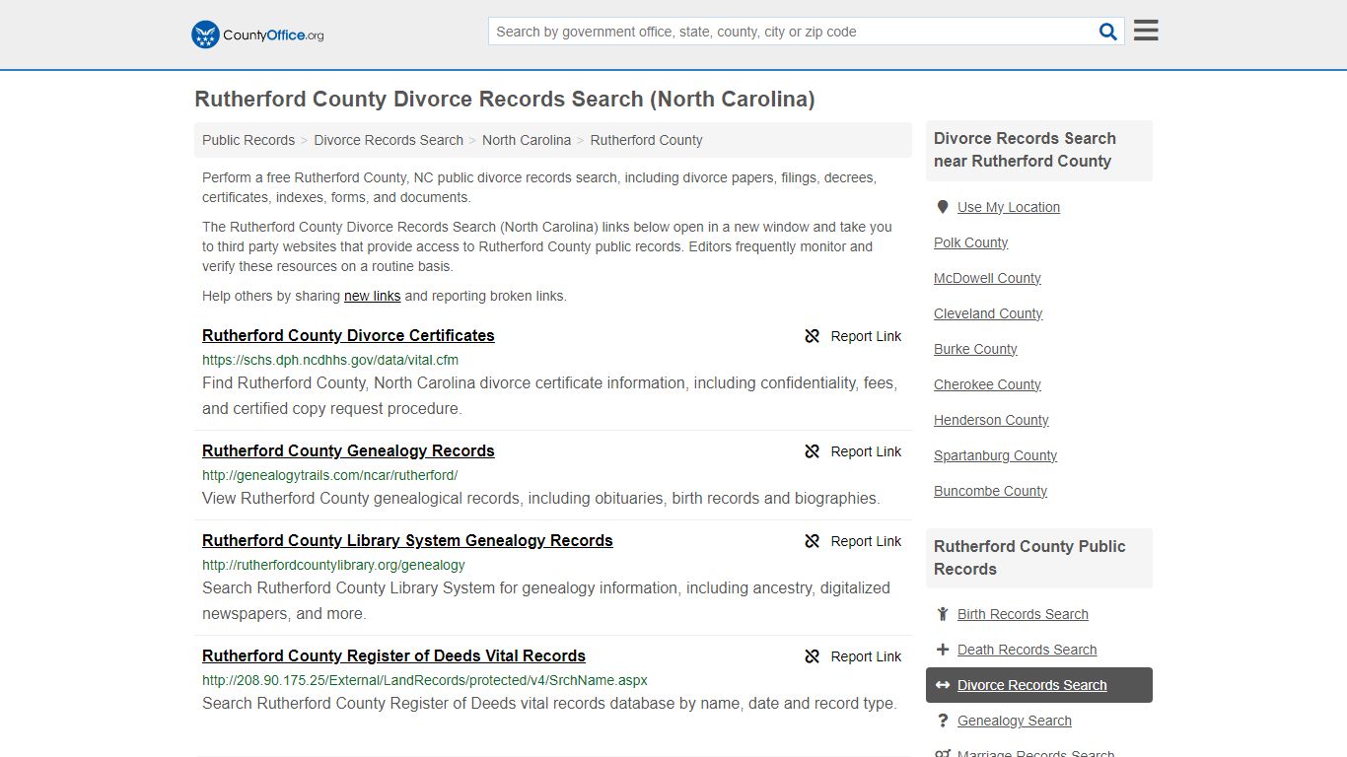This screenshot has height=757, width=1347.
Task: Click the arrows icon on Divorce Records Search
Action: click(x=942, y=684)
